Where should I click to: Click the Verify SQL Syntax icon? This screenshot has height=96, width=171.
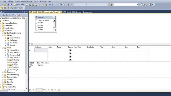11,8
